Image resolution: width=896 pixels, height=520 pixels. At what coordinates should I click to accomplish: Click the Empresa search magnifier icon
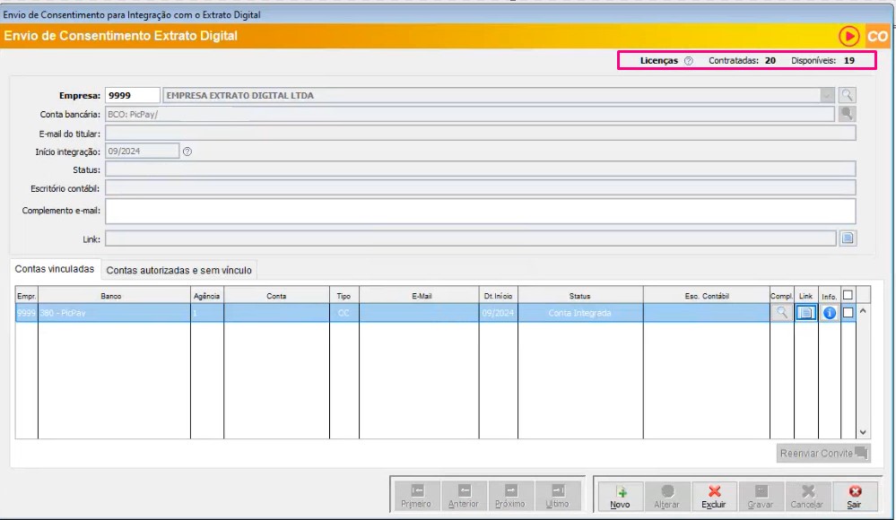847,95
